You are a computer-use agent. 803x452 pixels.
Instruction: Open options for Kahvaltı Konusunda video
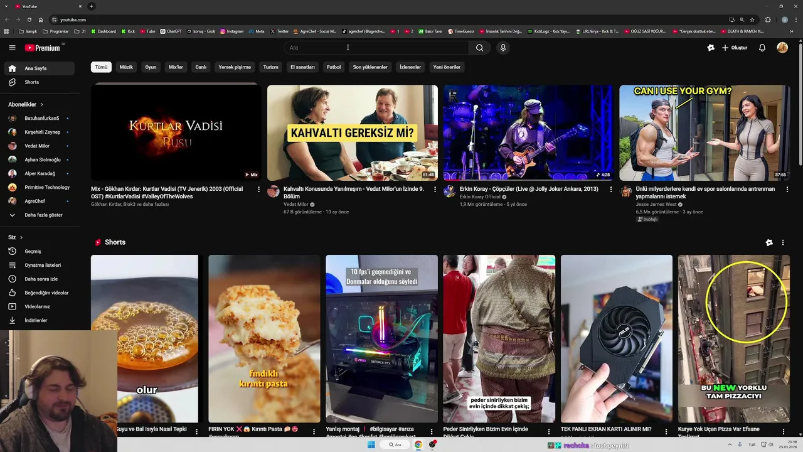pyautogui.click(x=435, y=189)
